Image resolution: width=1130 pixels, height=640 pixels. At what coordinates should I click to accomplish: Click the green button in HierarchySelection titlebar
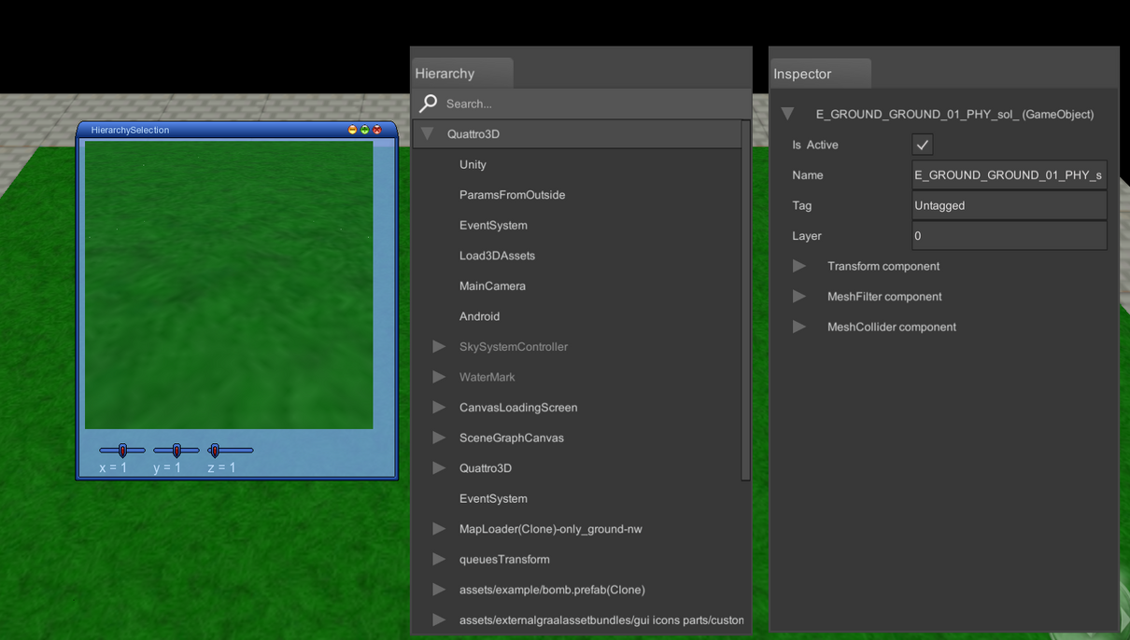[365, 130]
